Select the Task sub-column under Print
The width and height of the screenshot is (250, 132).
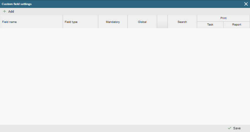coord(210,25)
